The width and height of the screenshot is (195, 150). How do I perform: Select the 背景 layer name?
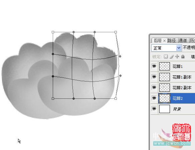pos(177,109)
